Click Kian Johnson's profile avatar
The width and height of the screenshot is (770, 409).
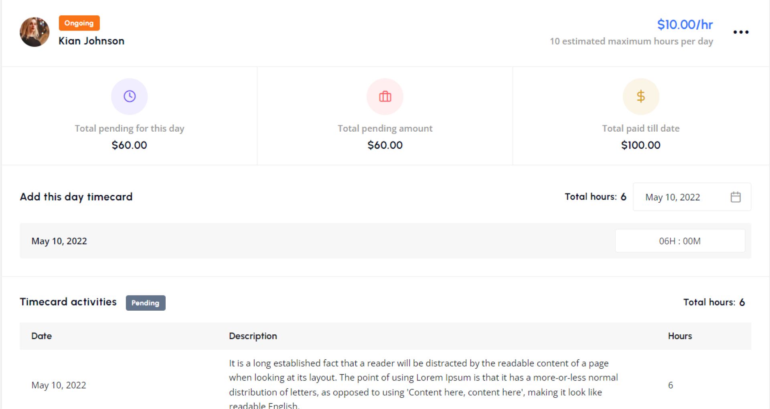tap(34, 32)
